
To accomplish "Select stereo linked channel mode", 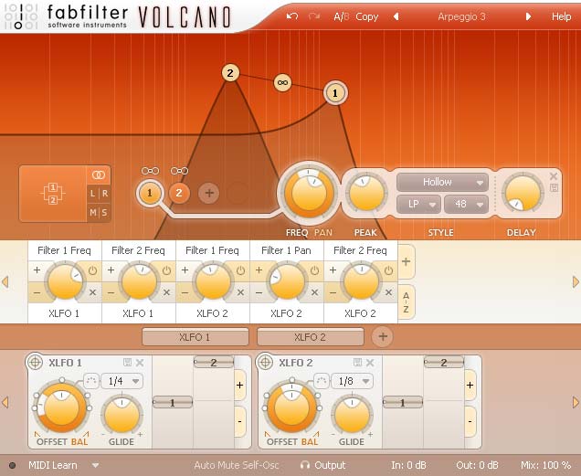I will point(99,175).
